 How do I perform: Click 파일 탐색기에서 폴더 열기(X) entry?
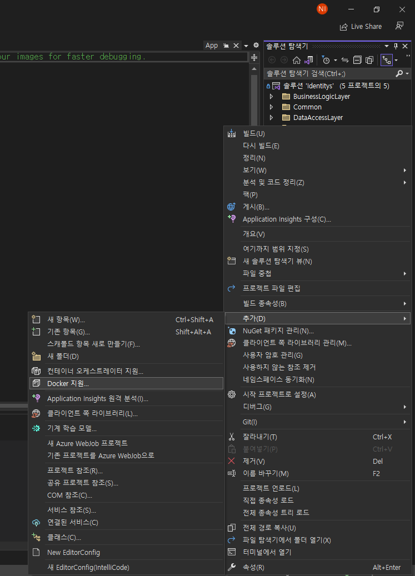pos(318,540)
